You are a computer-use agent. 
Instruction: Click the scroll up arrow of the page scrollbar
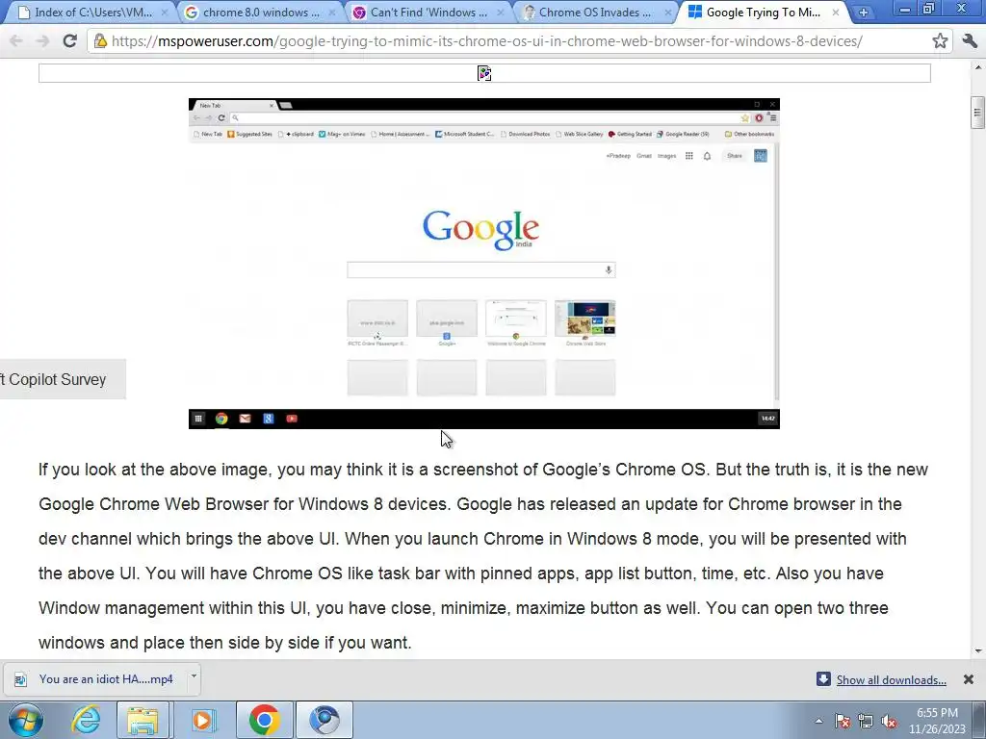click(x=978, y=66)
